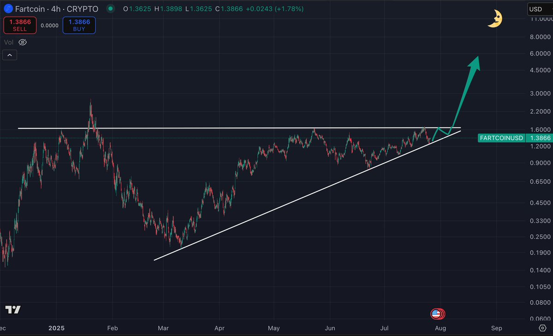The image size is (553, 336).
Task: Click the Jul label on time axis
Action: [x=384, y=328]
